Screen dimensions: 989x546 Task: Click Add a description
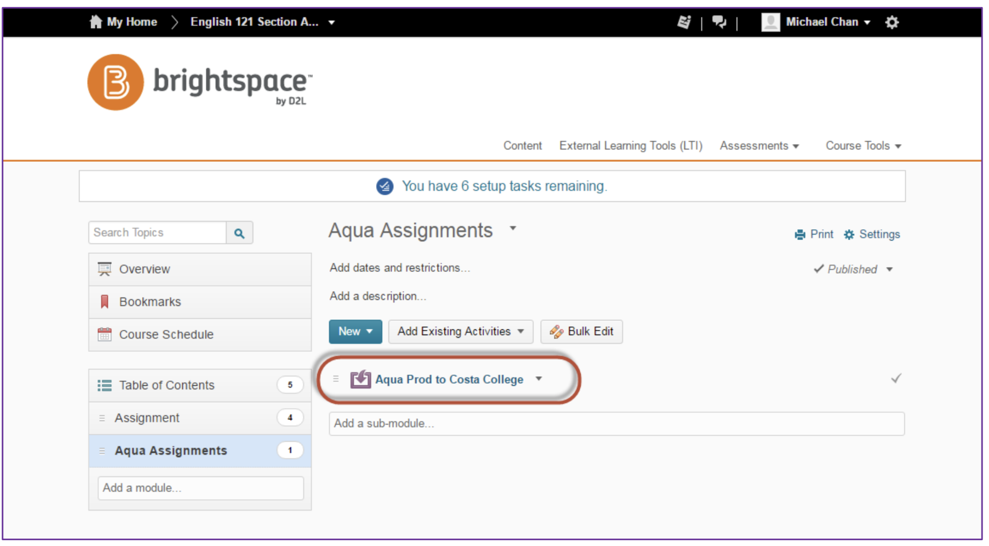coord(378,296)
